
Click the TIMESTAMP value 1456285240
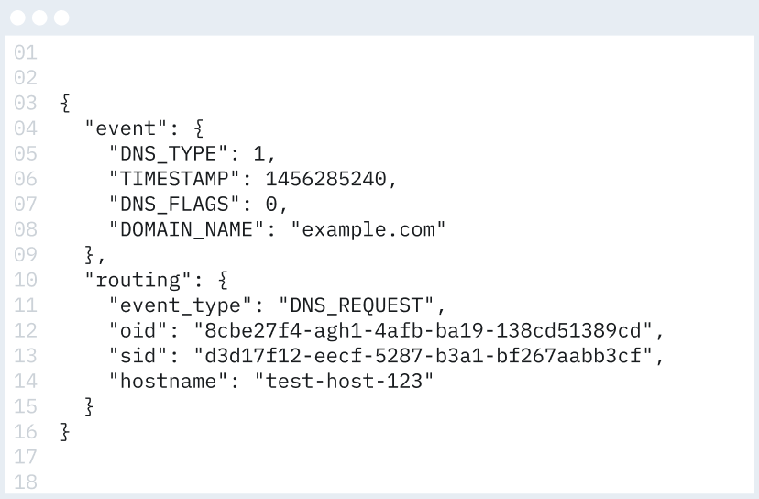[325, 179]
